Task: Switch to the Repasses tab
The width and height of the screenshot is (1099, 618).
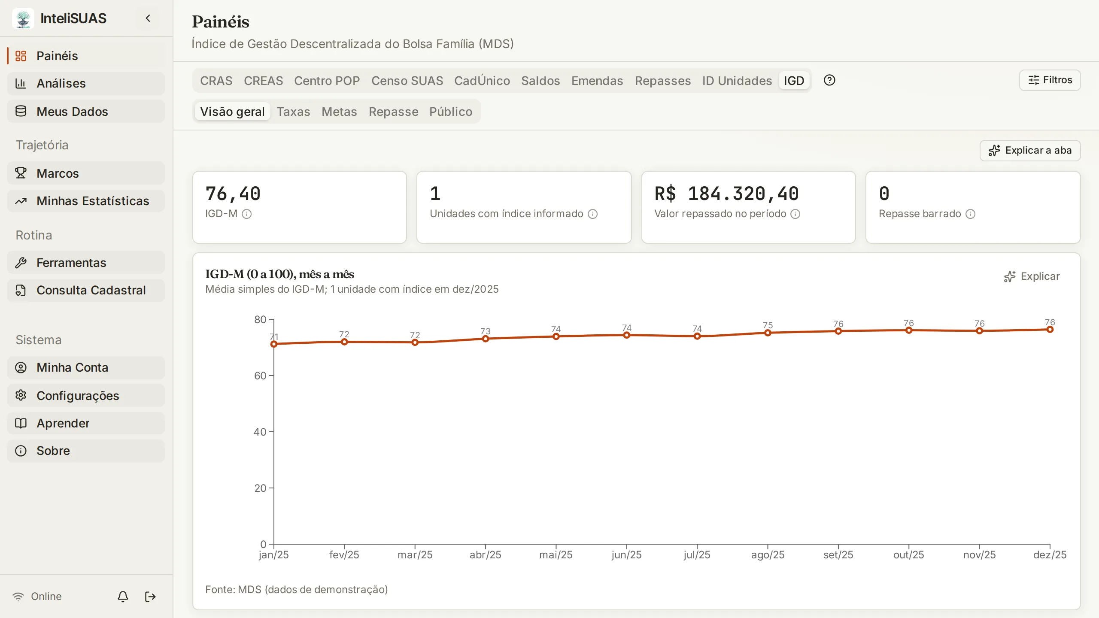Action: (x=663, y=81)
